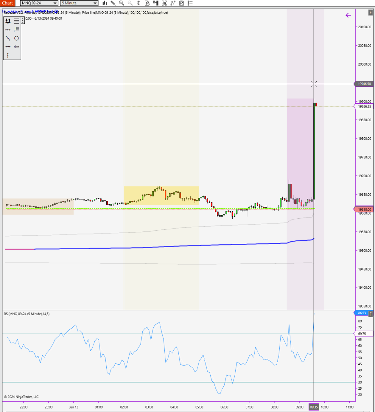
Task: Click the 05:00 time axis label
Action: coord(199,407)
